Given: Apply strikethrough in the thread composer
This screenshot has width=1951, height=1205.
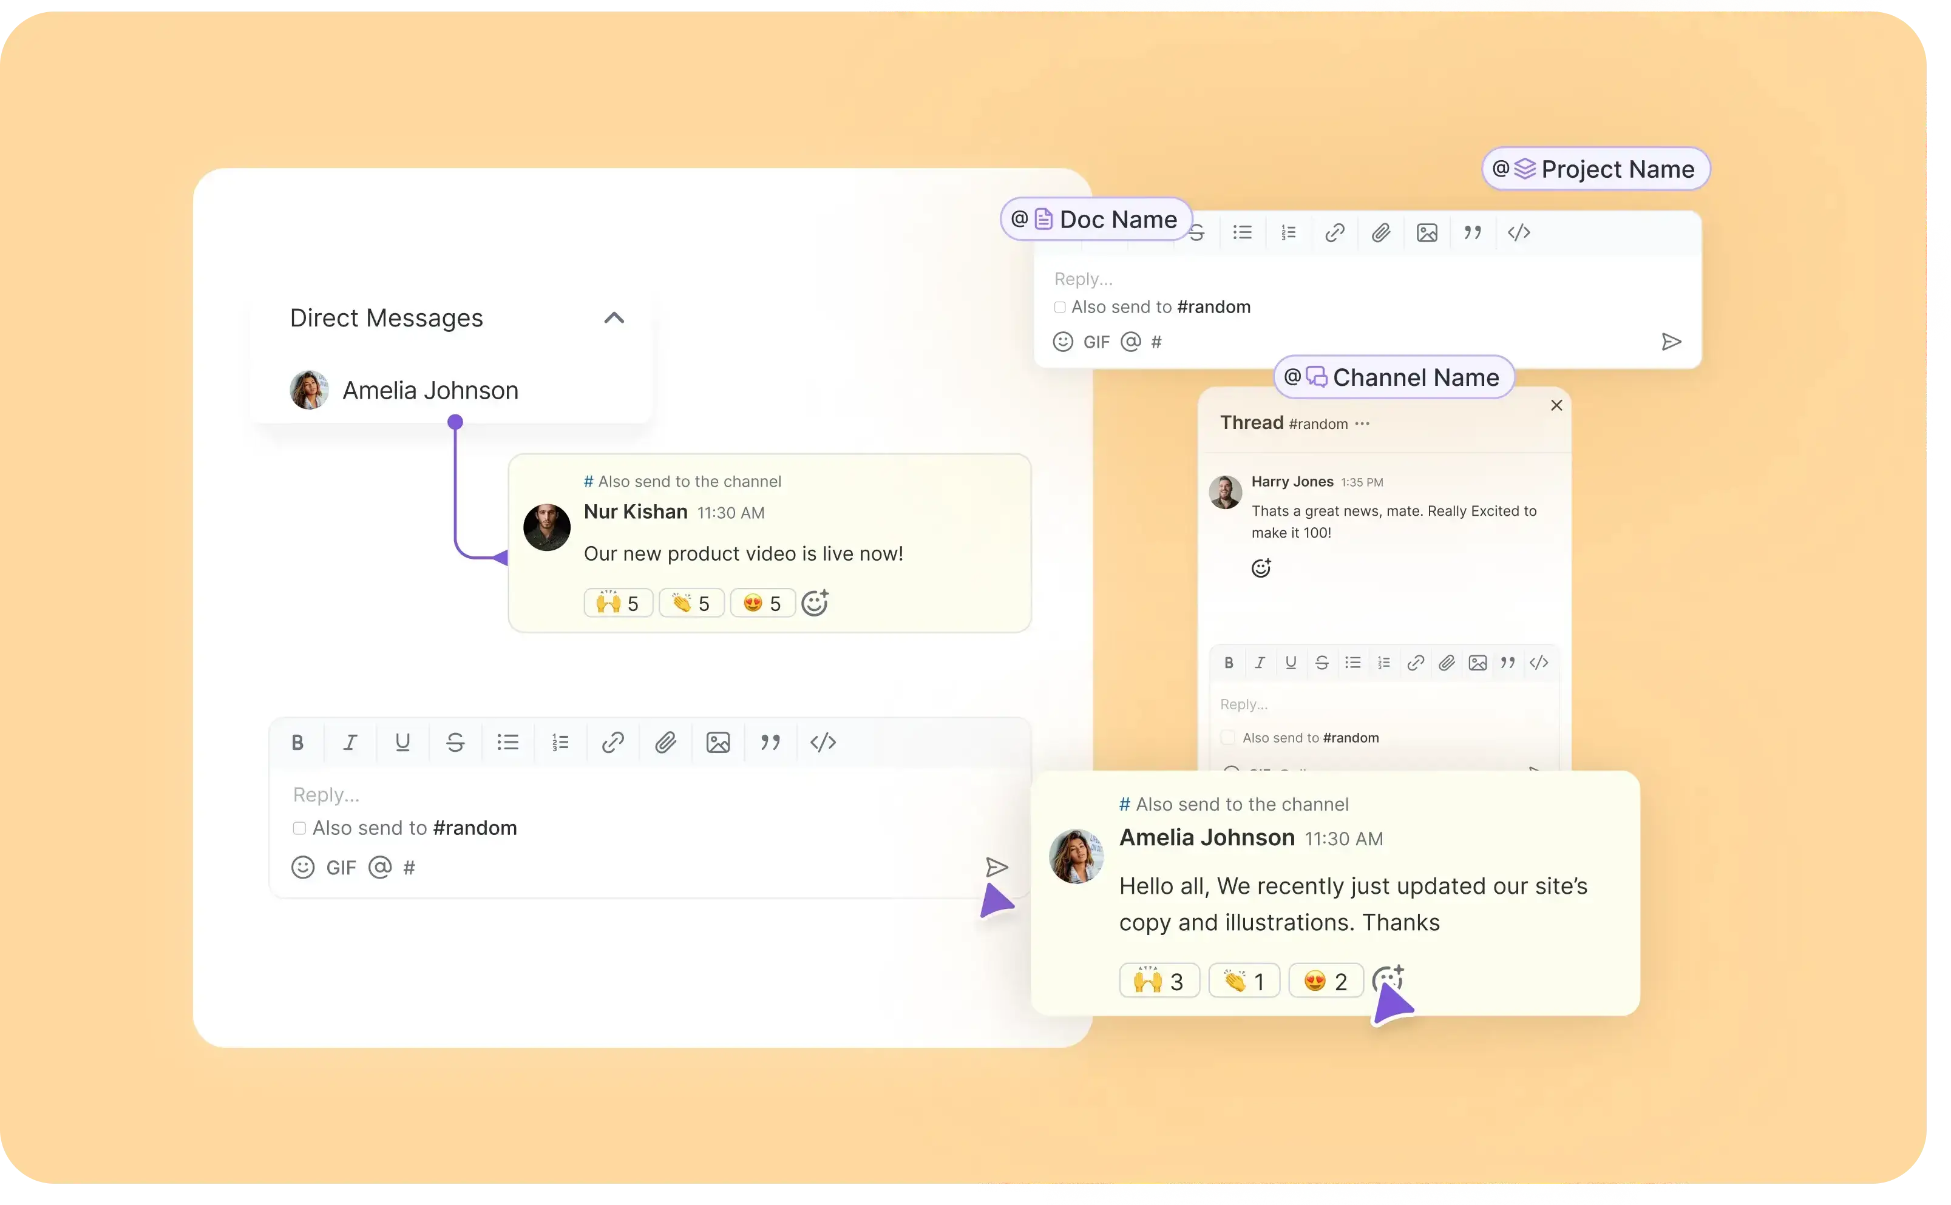Looking at the screenshot, I should coord(1322,663).
